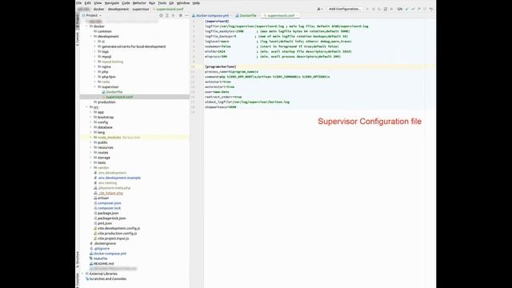
Task: Select the database folder
Action: coord(105,127)
